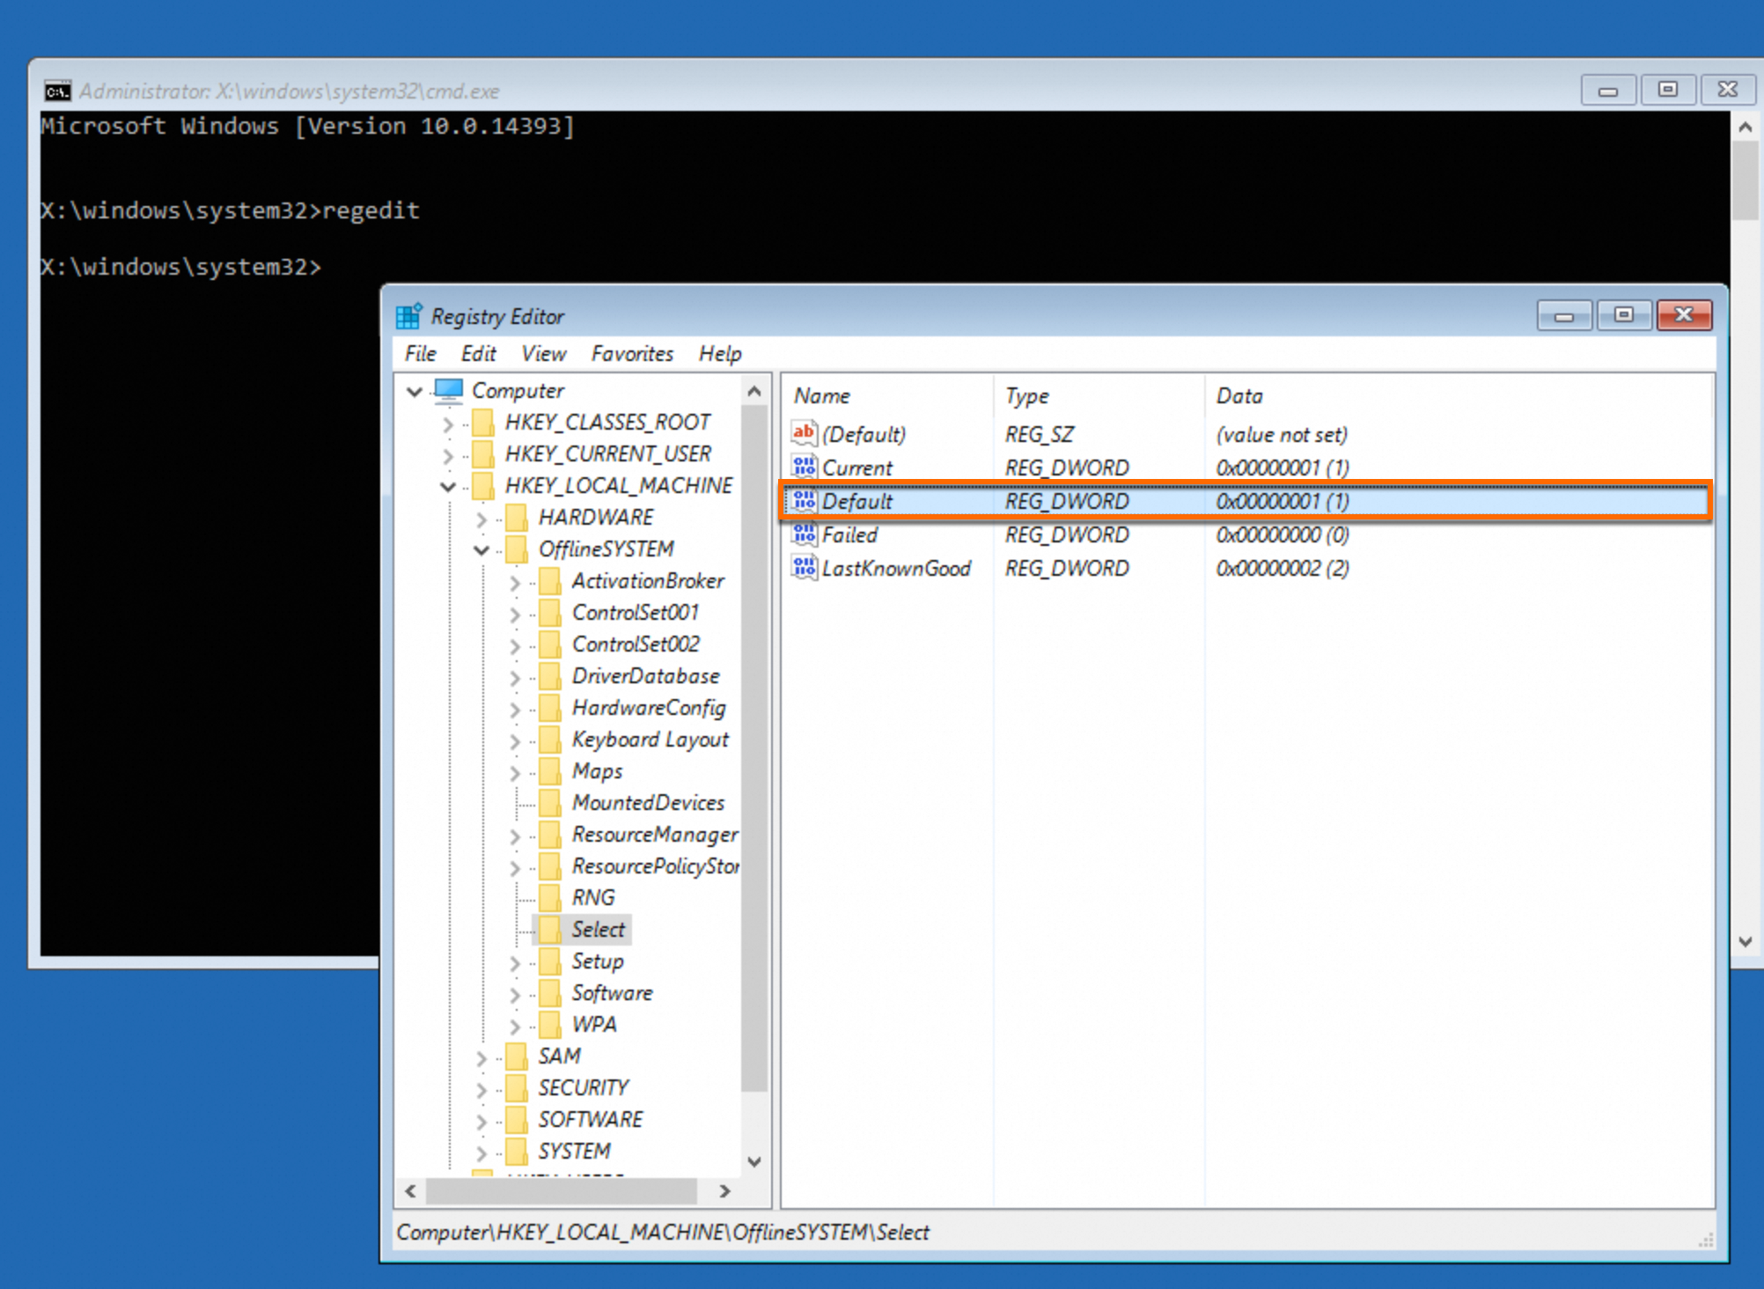1764x1289 pixels.
Task: Click the Current DWORD value icon
Action: [x=804, y=468]
